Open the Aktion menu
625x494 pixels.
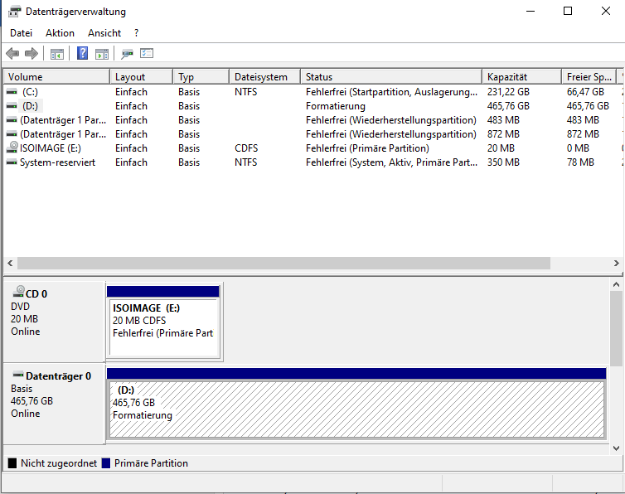(60, 33)
